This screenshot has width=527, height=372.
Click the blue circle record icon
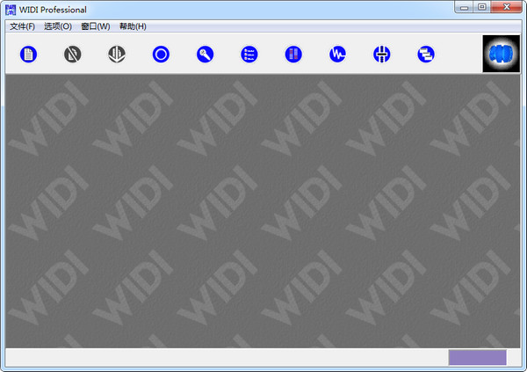point(161,55)
